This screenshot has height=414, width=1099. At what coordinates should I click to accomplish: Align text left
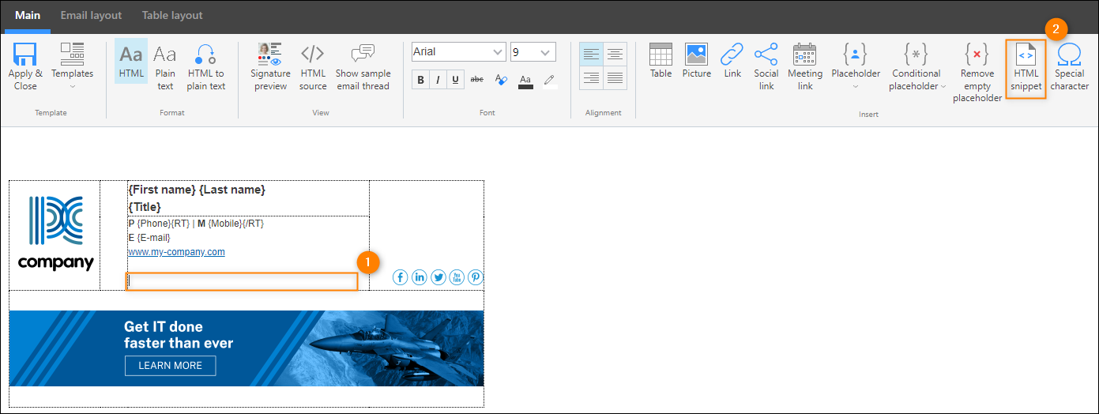591,54
